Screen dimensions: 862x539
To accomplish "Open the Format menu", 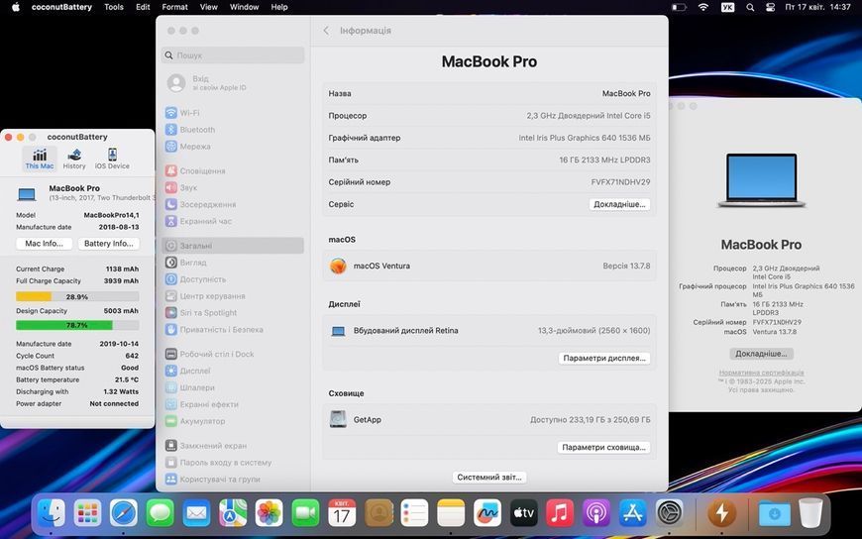I will (174, 7).
